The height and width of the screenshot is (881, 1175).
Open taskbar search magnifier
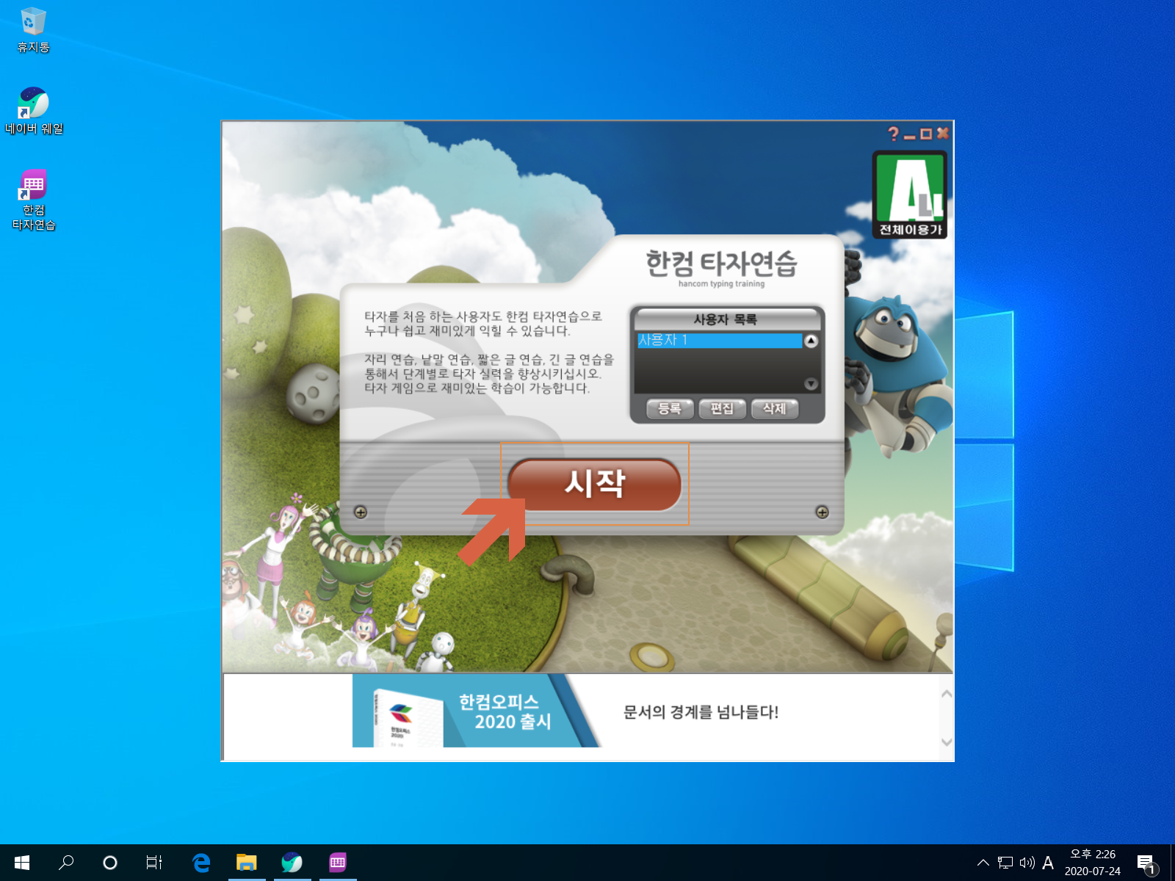66,863
